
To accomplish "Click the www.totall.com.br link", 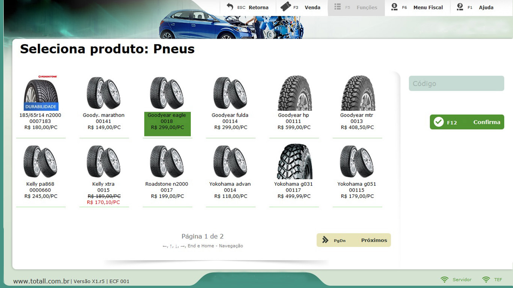I will pyautogui.click(x=41, y=281).
